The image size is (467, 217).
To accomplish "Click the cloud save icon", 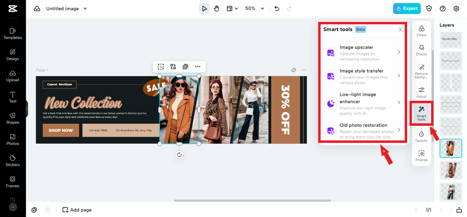I will 37,8.
